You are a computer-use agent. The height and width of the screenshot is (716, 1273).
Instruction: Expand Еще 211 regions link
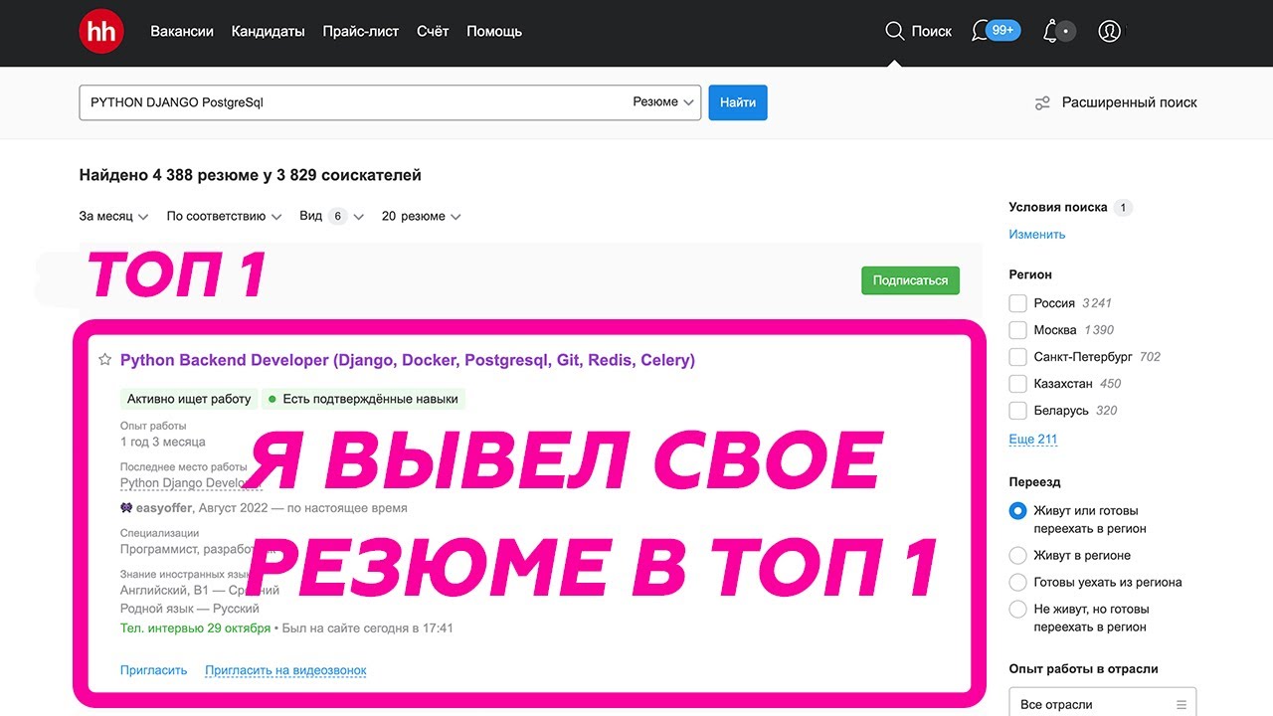tap(1033, 440)
